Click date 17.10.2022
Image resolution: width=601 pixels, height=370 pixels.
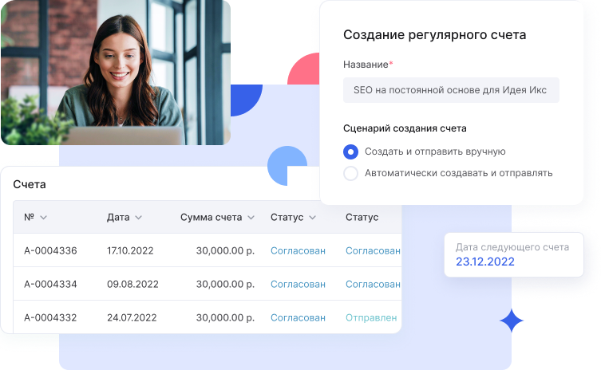(130, 250)
